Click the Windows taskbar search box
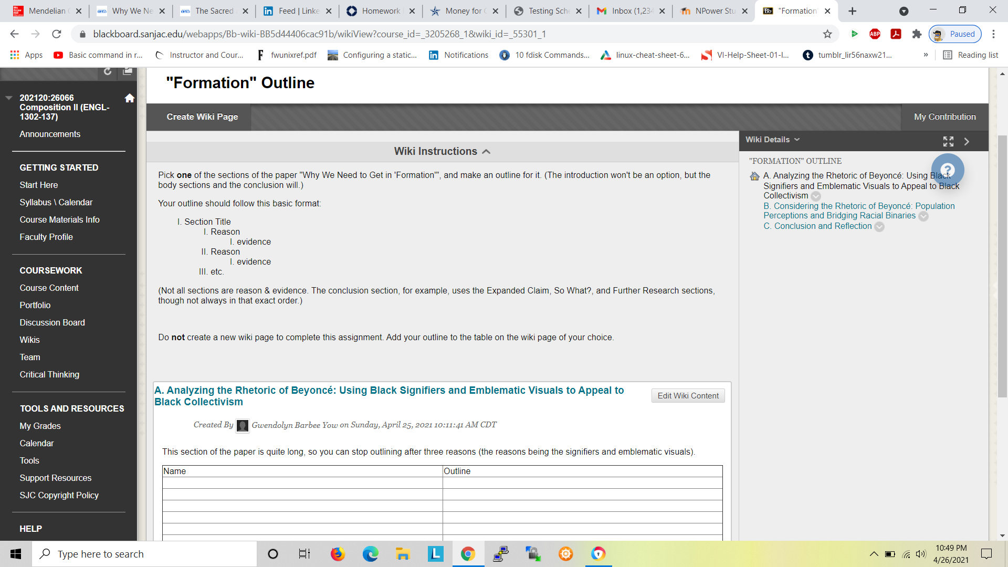This screenshot has width=1008, height=567. pyautogui.click(x=144, y=554)
